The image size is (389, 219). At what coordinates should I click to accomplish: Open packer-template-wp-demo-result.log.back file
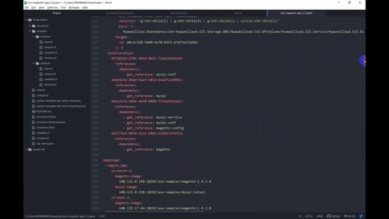coord(61,106)
